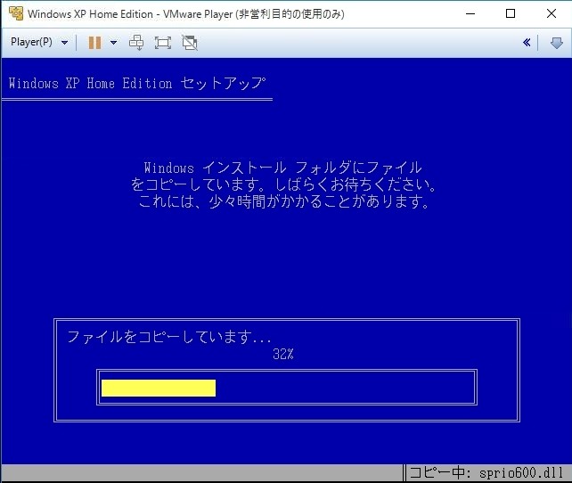Click the 'しばらくお待ちください' message line
572x483 pixels.
click(283, 184)
